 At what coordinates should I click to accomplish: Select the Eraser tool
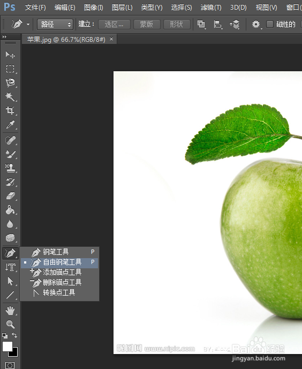click(x=10, y=196)
